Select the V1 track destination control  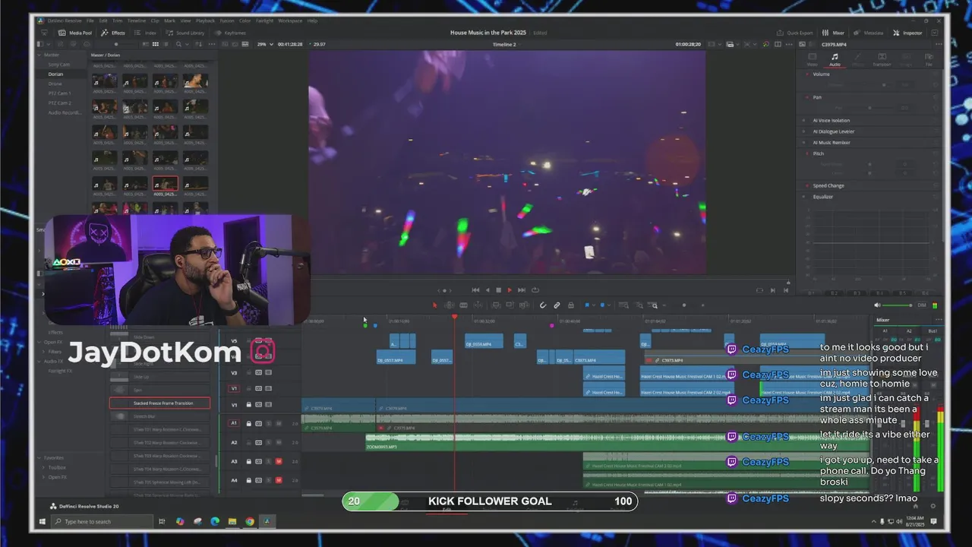tap(234, 389)
